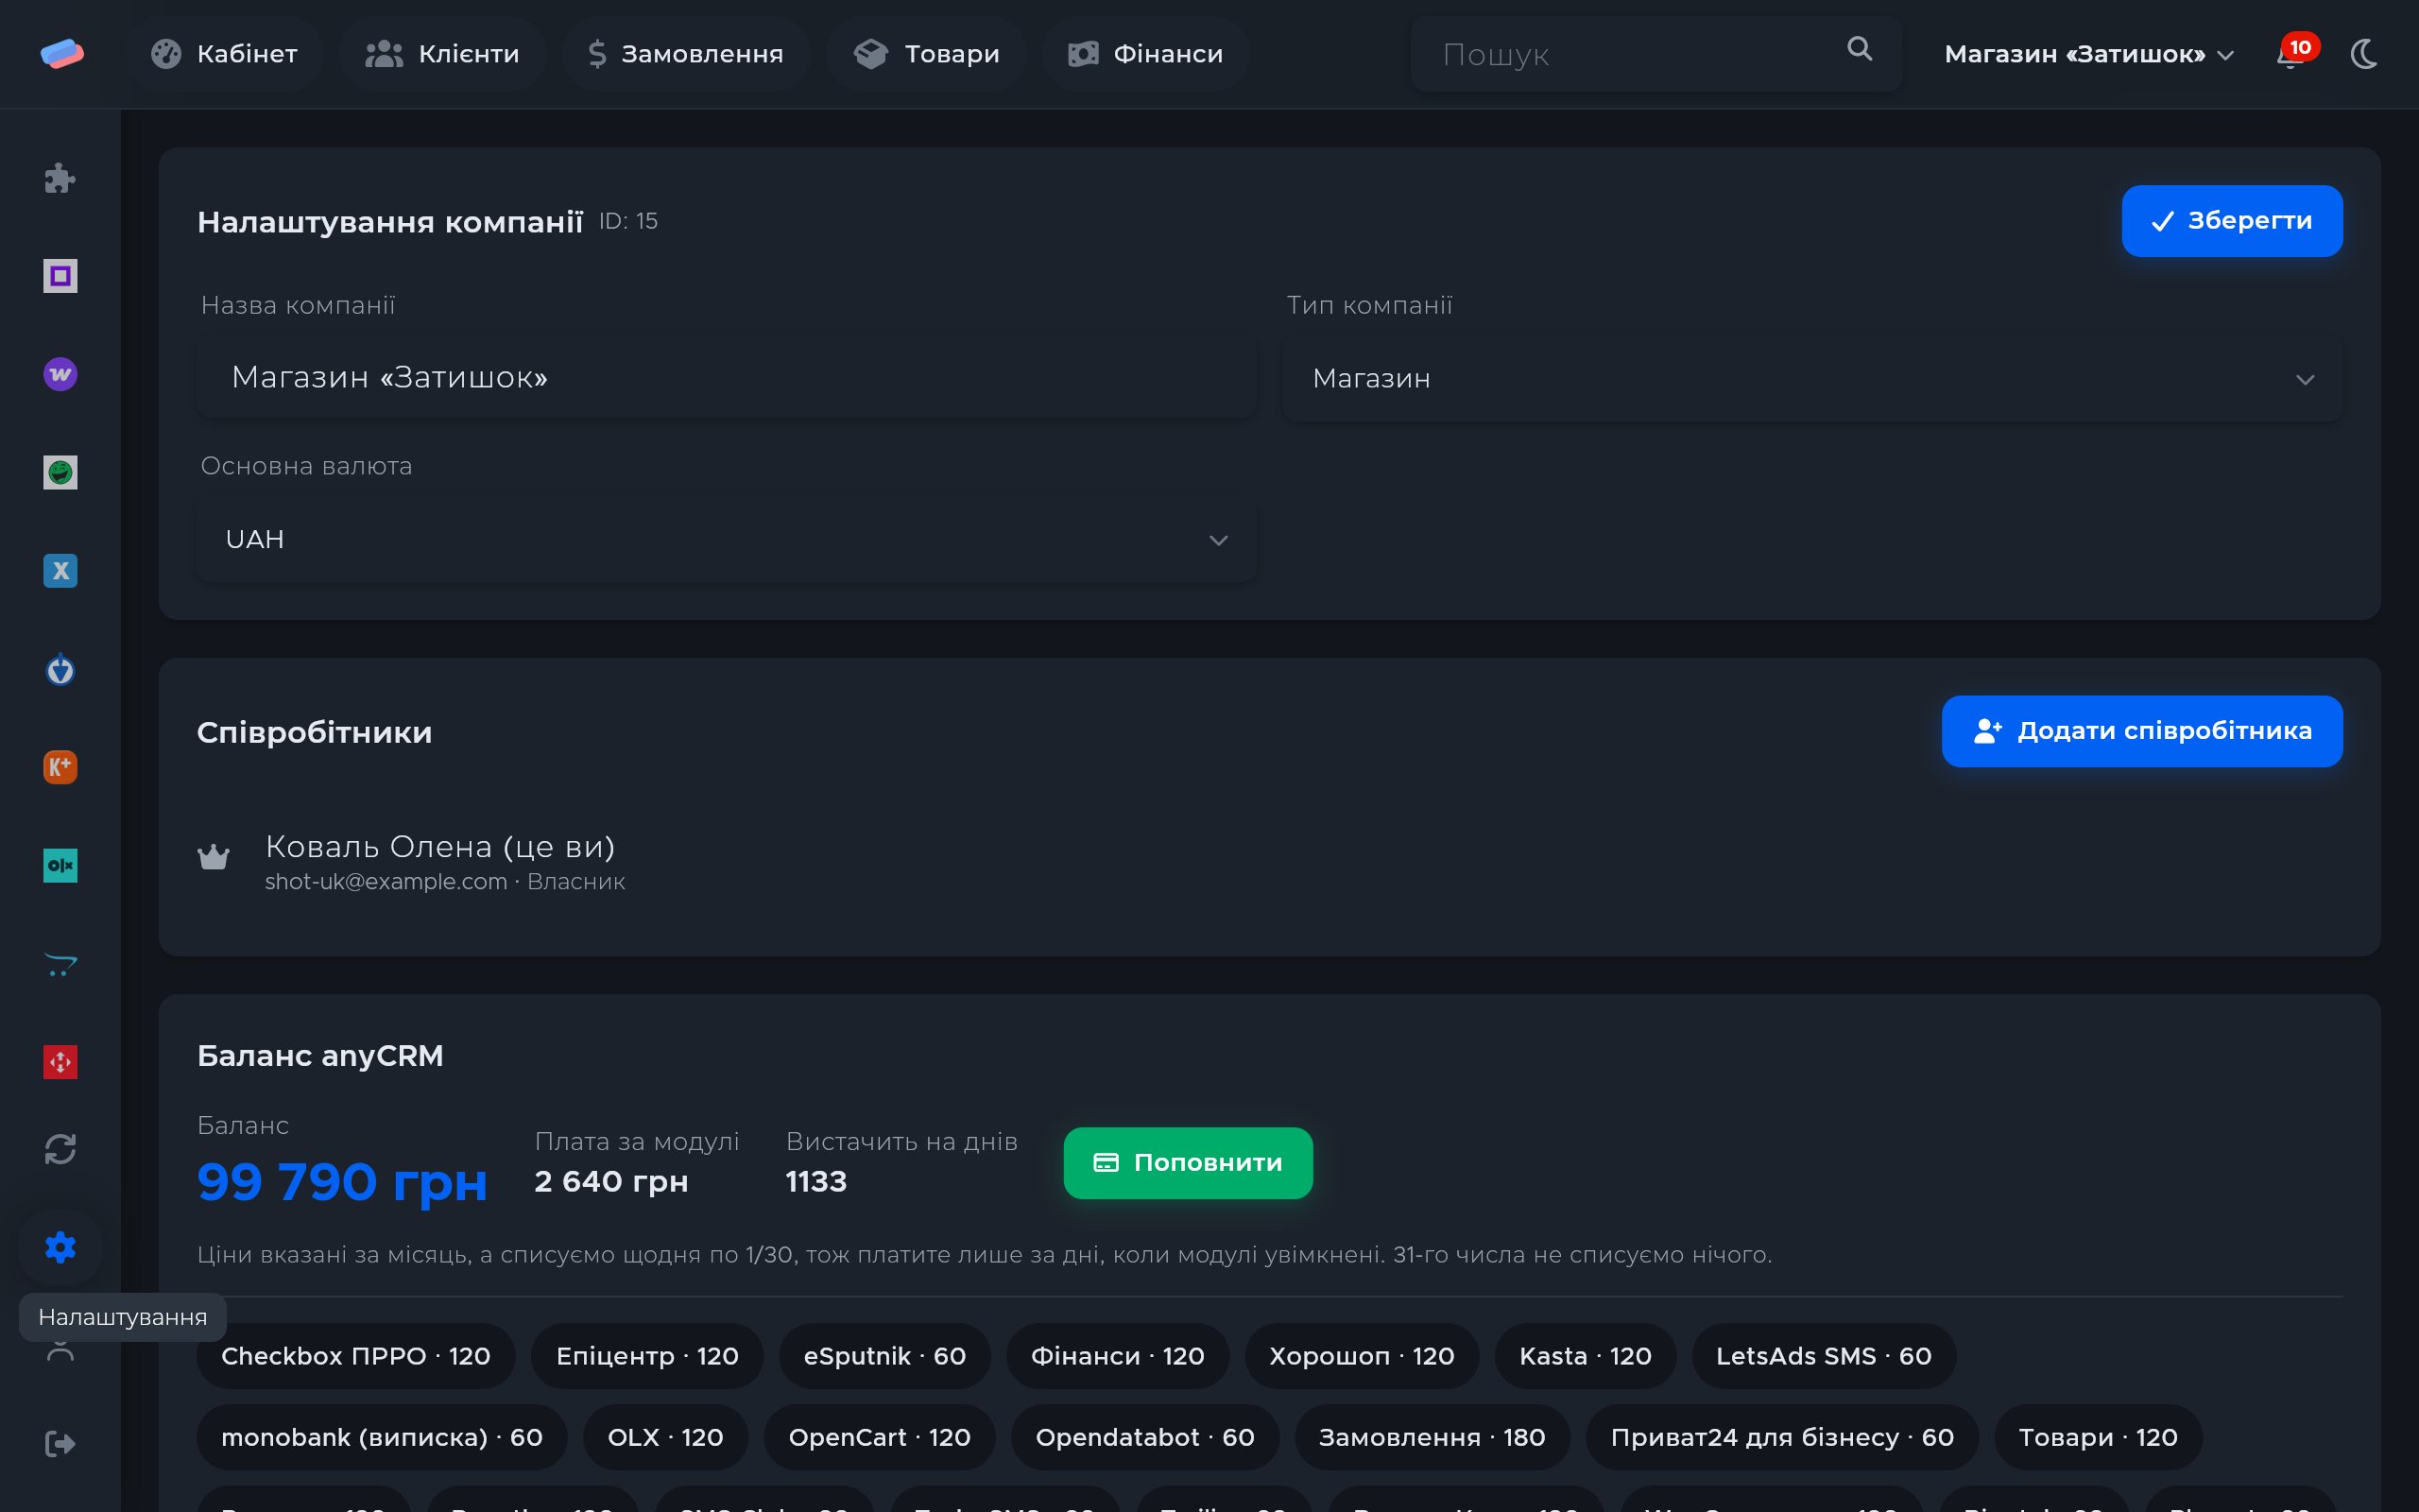Open the blue X Хорошоп sidebar icon
Viewport: 2419px width, 1512px height.
(x=60, y=570)
